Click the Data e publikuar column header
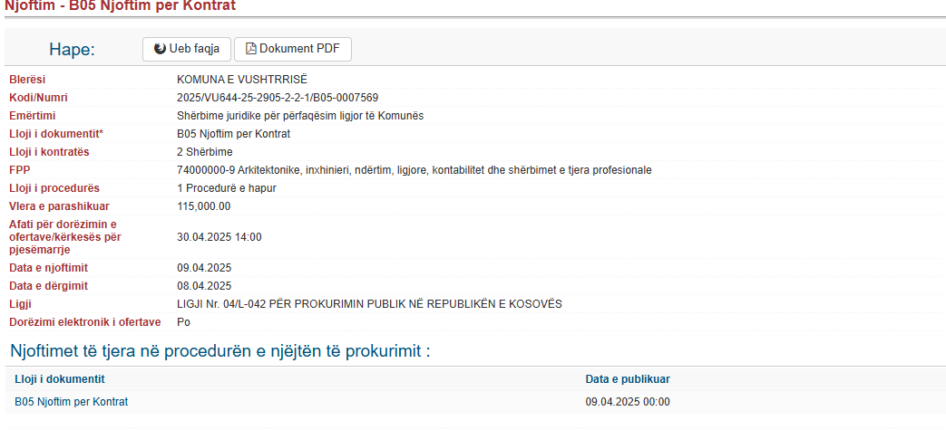The width and height of the screenshot is (946, 430). pyautogui.click(x=628, y=378)
